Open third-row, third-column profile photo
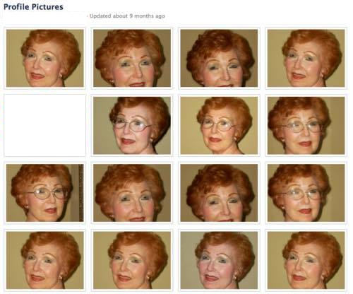The height and width of the screenshot is (294, 353). (x=219, y=193)
